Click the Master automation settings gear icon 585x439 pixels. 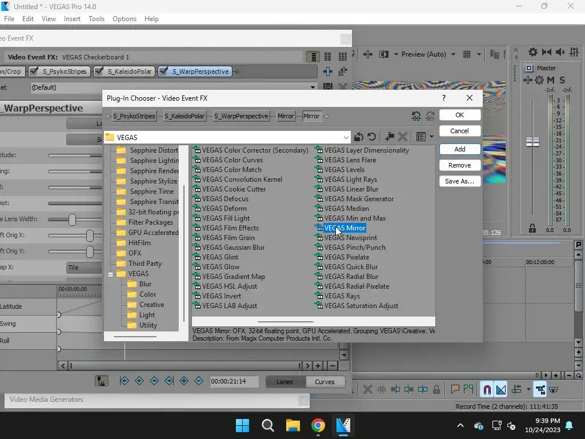click(539, 80)
